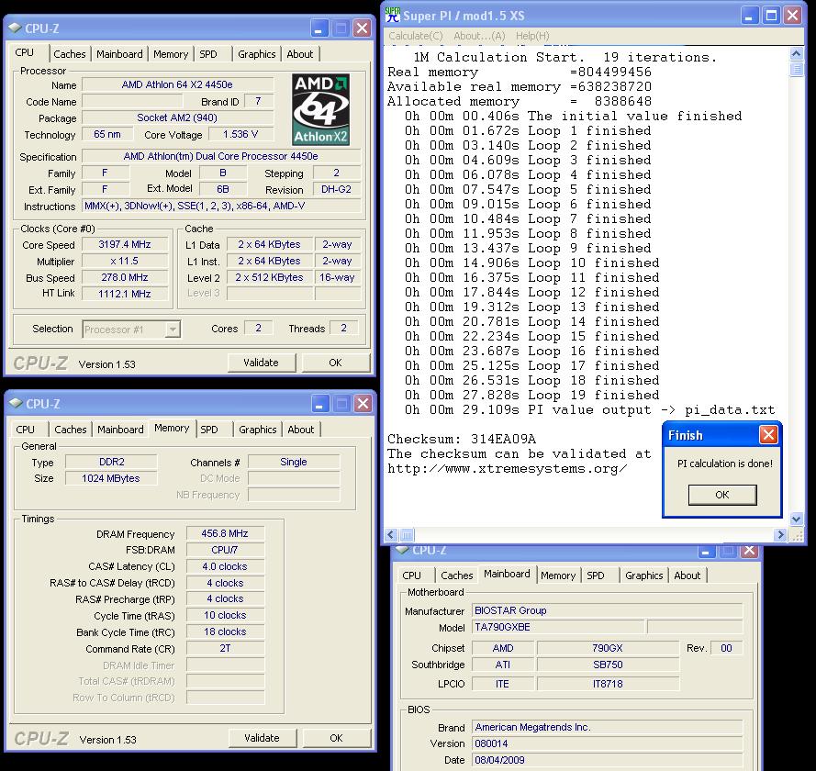The height and width of the screenshot is (771, 816).
Task: Select Mainboard tab in CPU-Z Memory window
Action: pyautogui.click(x=120, y=430)
